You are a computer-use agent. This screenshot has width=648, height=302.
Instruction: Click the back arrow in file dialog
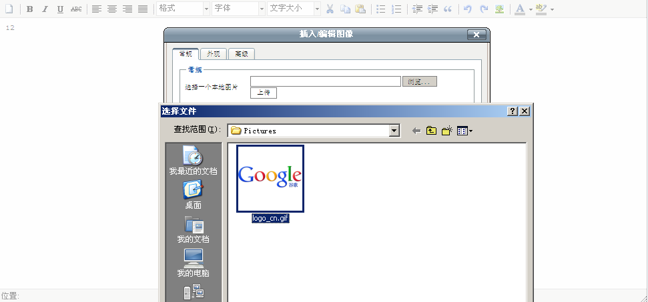(x=416, y=131)
